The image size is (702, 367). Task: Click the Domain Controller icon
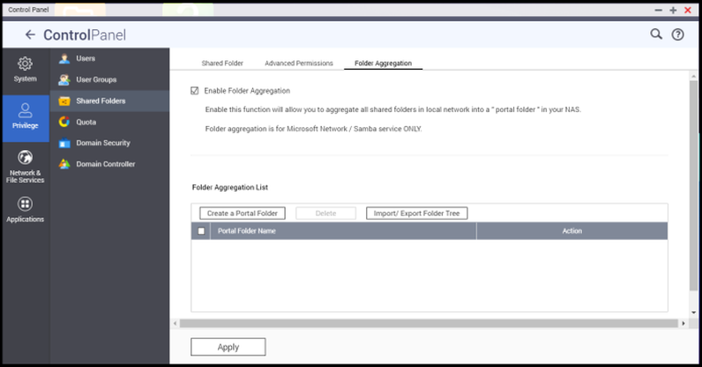(64, 164)
